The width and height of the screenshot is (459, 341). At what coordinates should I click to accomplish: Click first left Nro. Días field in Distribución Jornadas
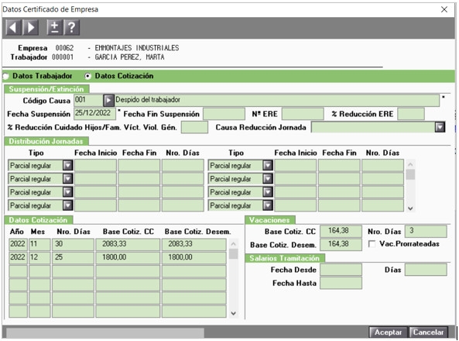(x=183, y=165)
